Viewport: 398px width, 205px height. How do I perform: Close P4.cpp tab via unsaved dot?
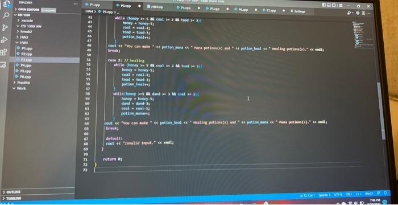(x=199, y=8)
